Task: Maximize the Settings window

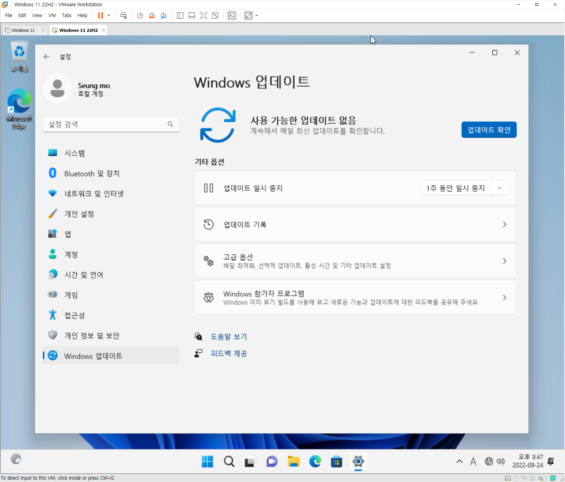Action: coord(495,53)
